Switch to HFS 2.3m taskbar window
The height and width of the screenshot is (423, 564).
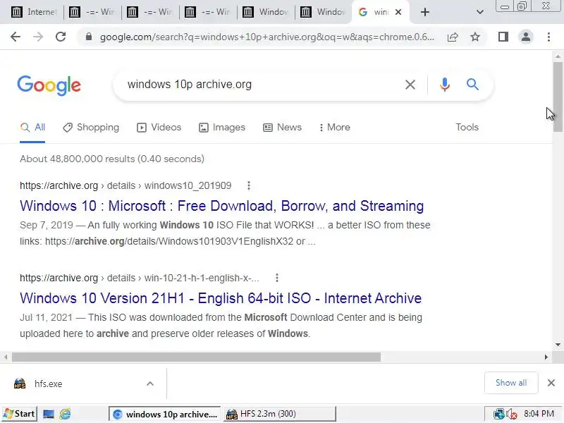[x=279, y=414]
